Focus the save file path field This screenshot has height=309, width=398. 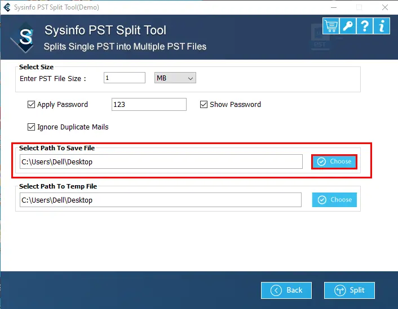coord(161,162)
